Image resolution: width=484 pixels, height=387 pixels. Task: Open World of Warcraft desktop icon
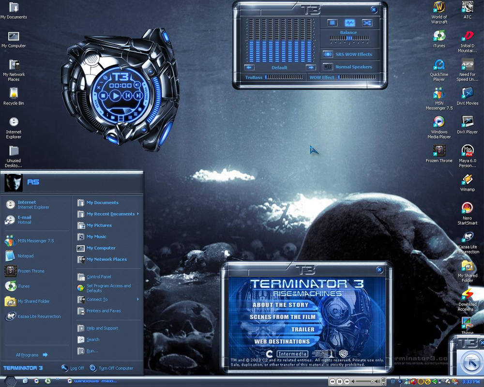[439, 13]
